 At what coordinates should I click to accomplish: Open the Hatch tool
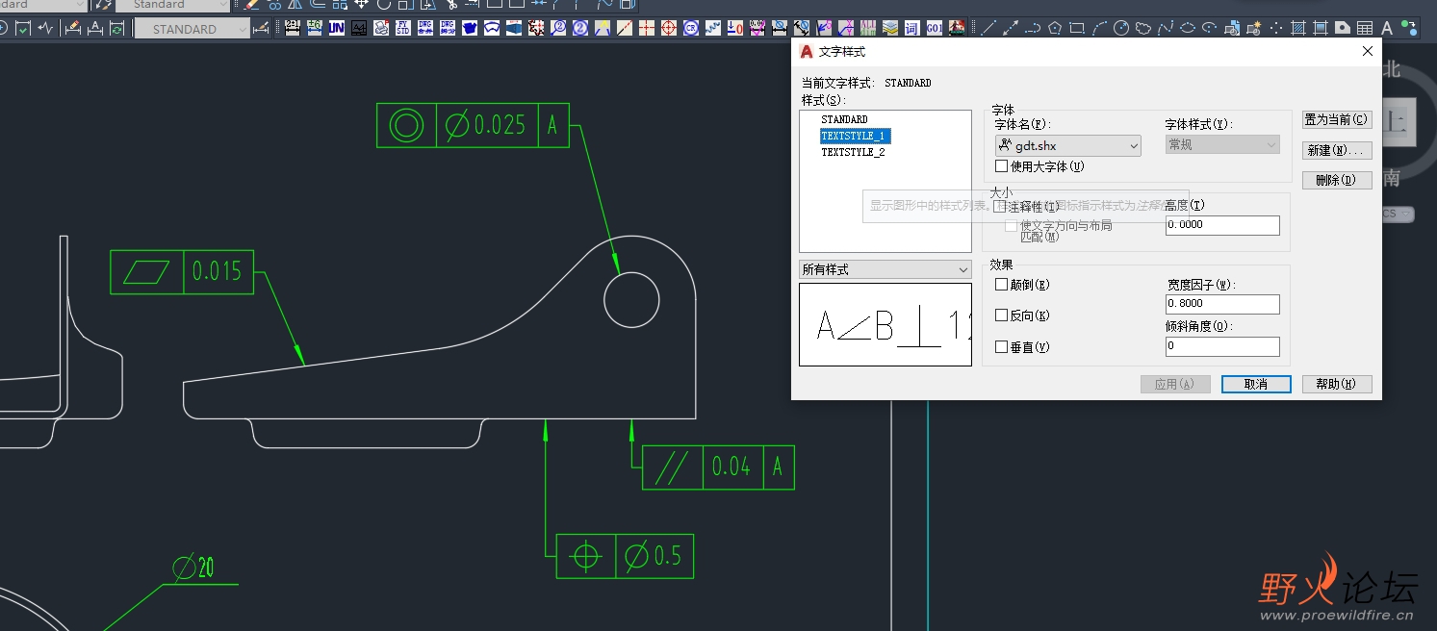[1298, 29]
